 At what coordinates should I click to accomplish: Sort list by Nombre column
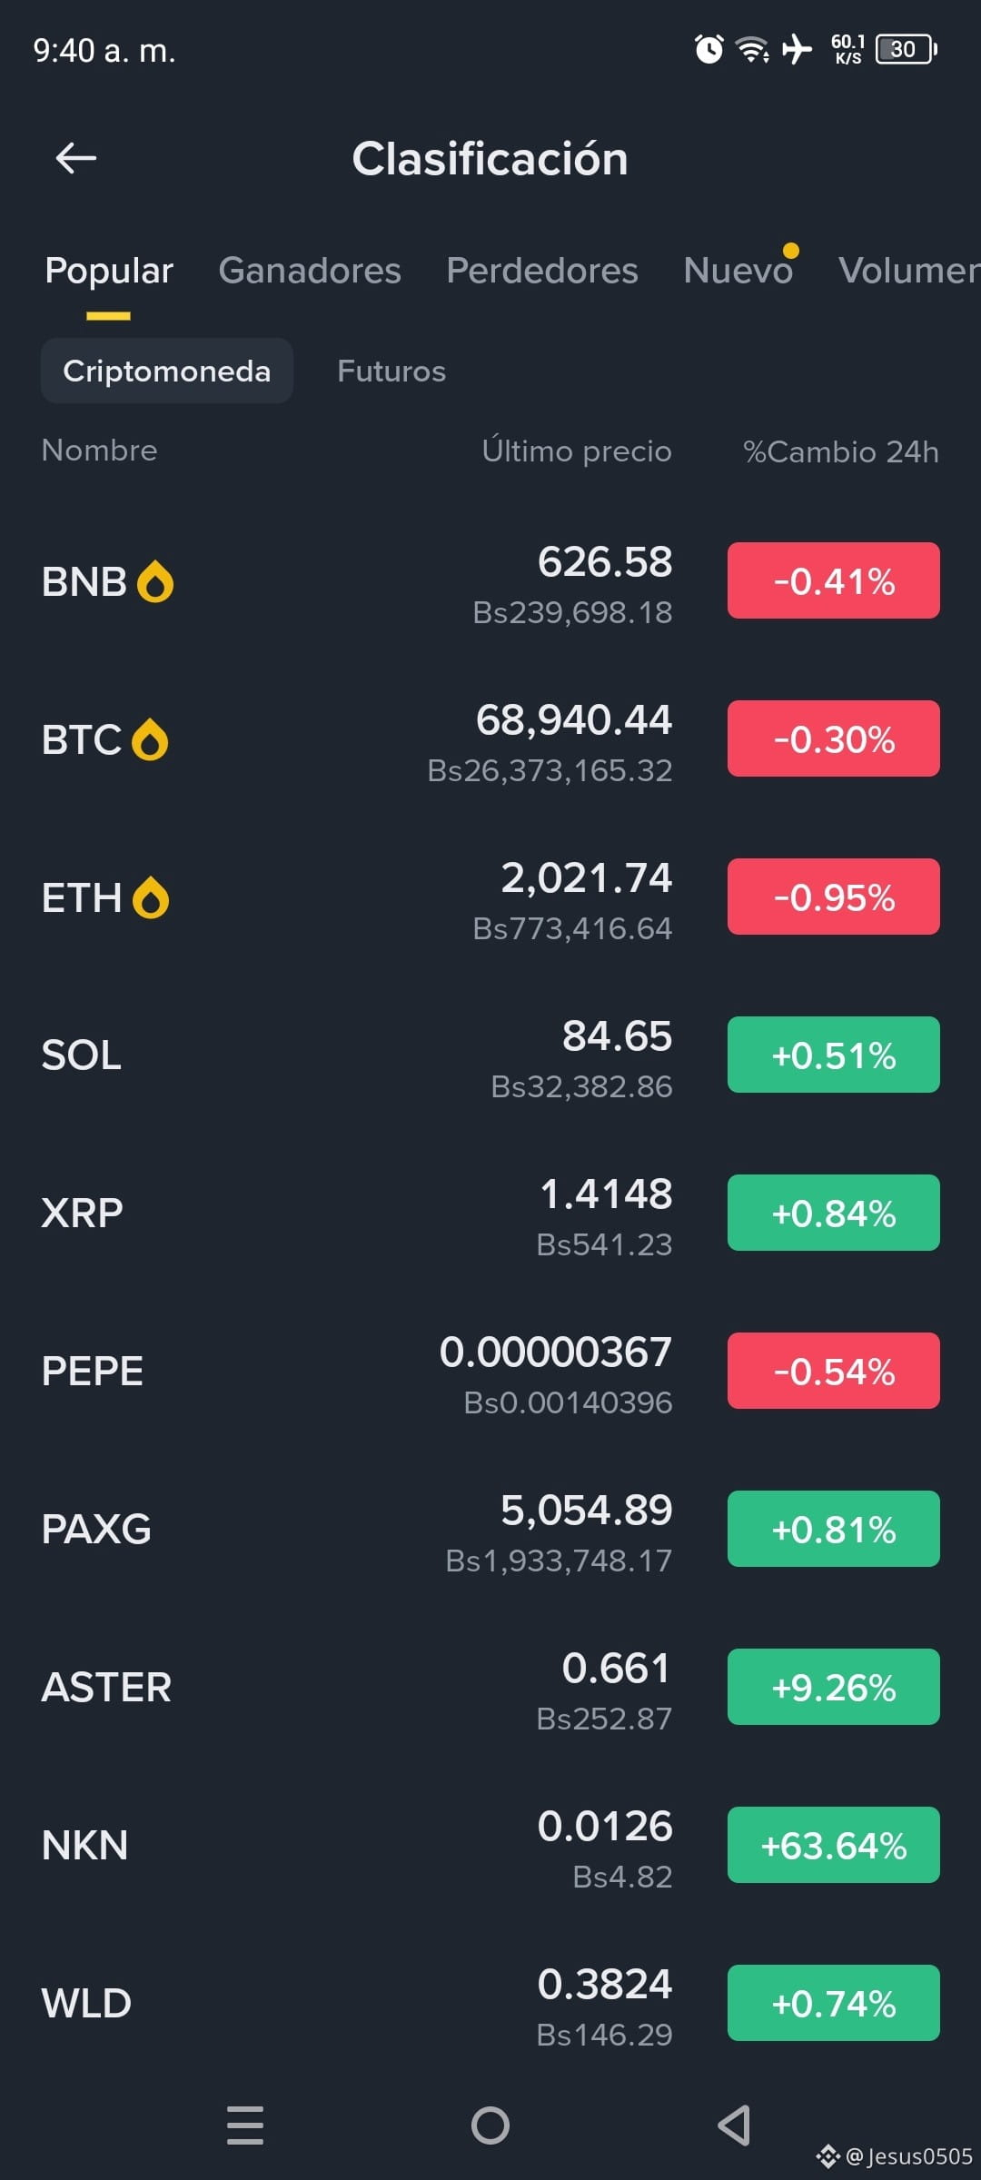[x=100, y=451]
